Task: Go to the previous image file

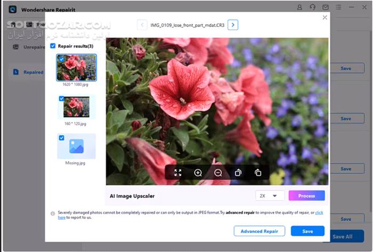Action: pos(142,25)
